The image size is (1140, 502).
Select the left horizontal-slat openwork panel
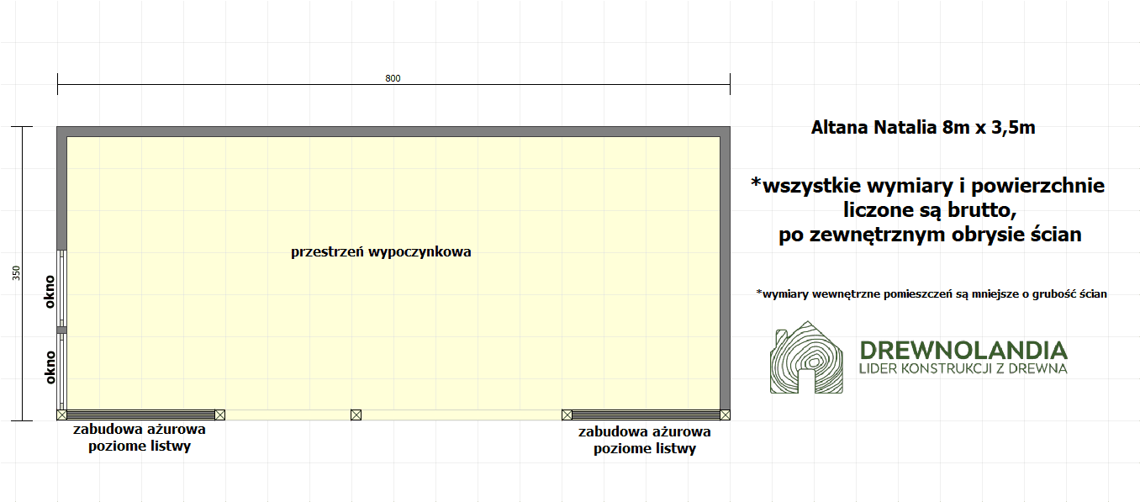click(x=140, y=415)
